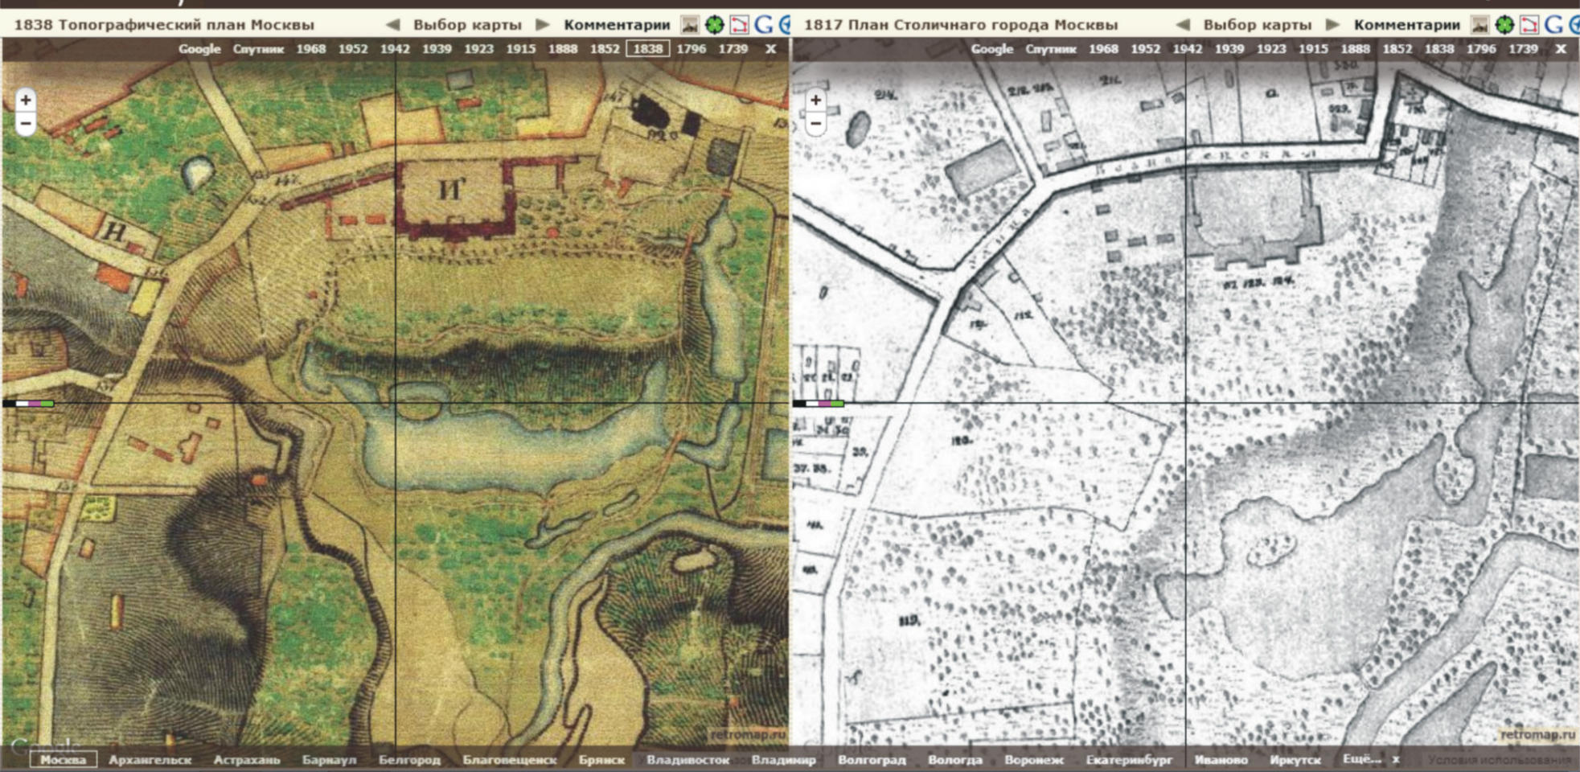Click next map arrow in 1838 panel
This screenshot has height=772, width=1580.
point(544,25)
